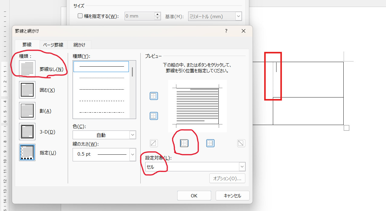Enable the 幅を指定する checkbox
The image size is (386, 211).
point(80,16)
